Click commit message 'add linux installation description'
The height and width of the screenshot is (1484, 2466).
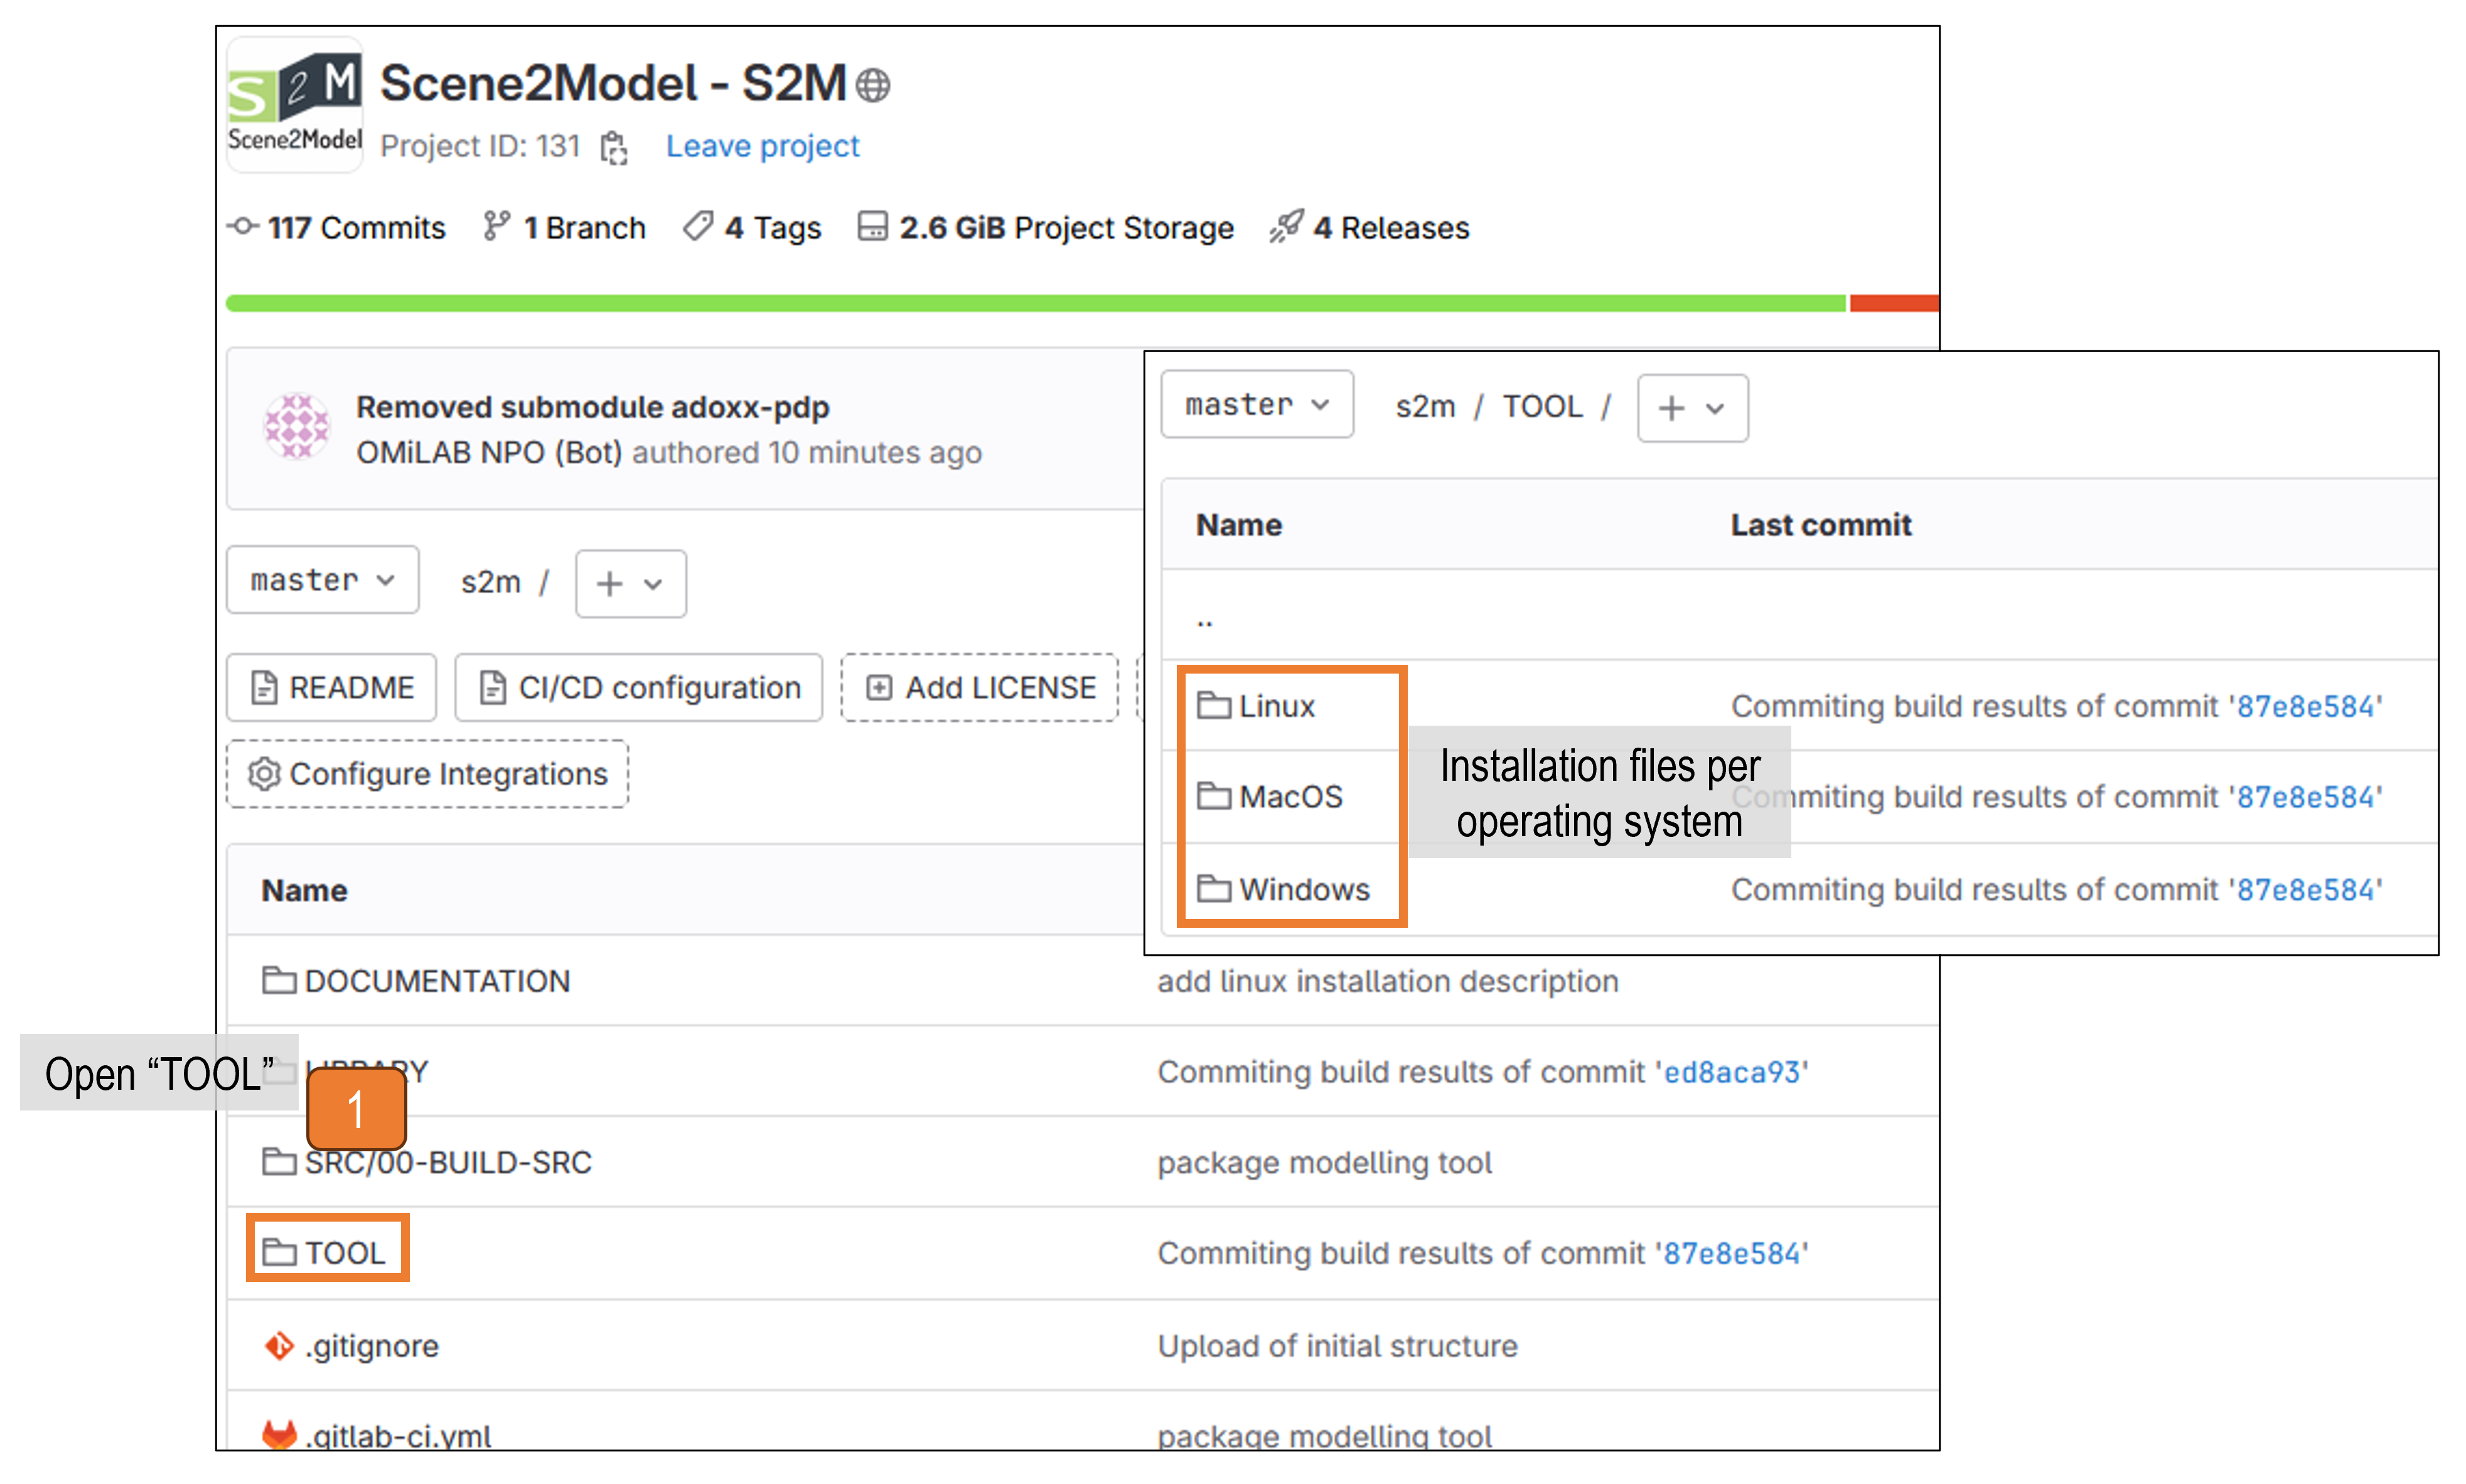[x=1388, y=981]
